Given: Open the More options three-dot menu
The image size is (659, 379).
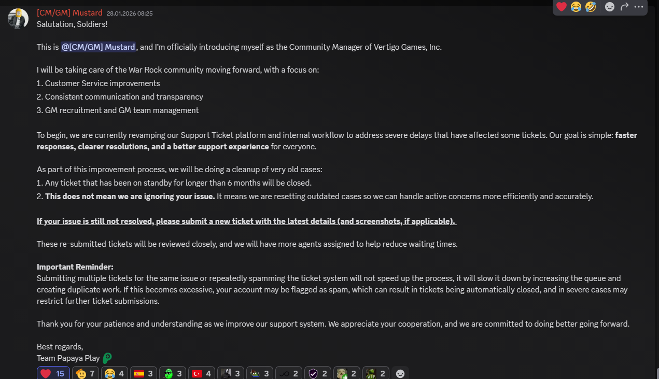Looking at the screenshot, I should tap(639, 7).
